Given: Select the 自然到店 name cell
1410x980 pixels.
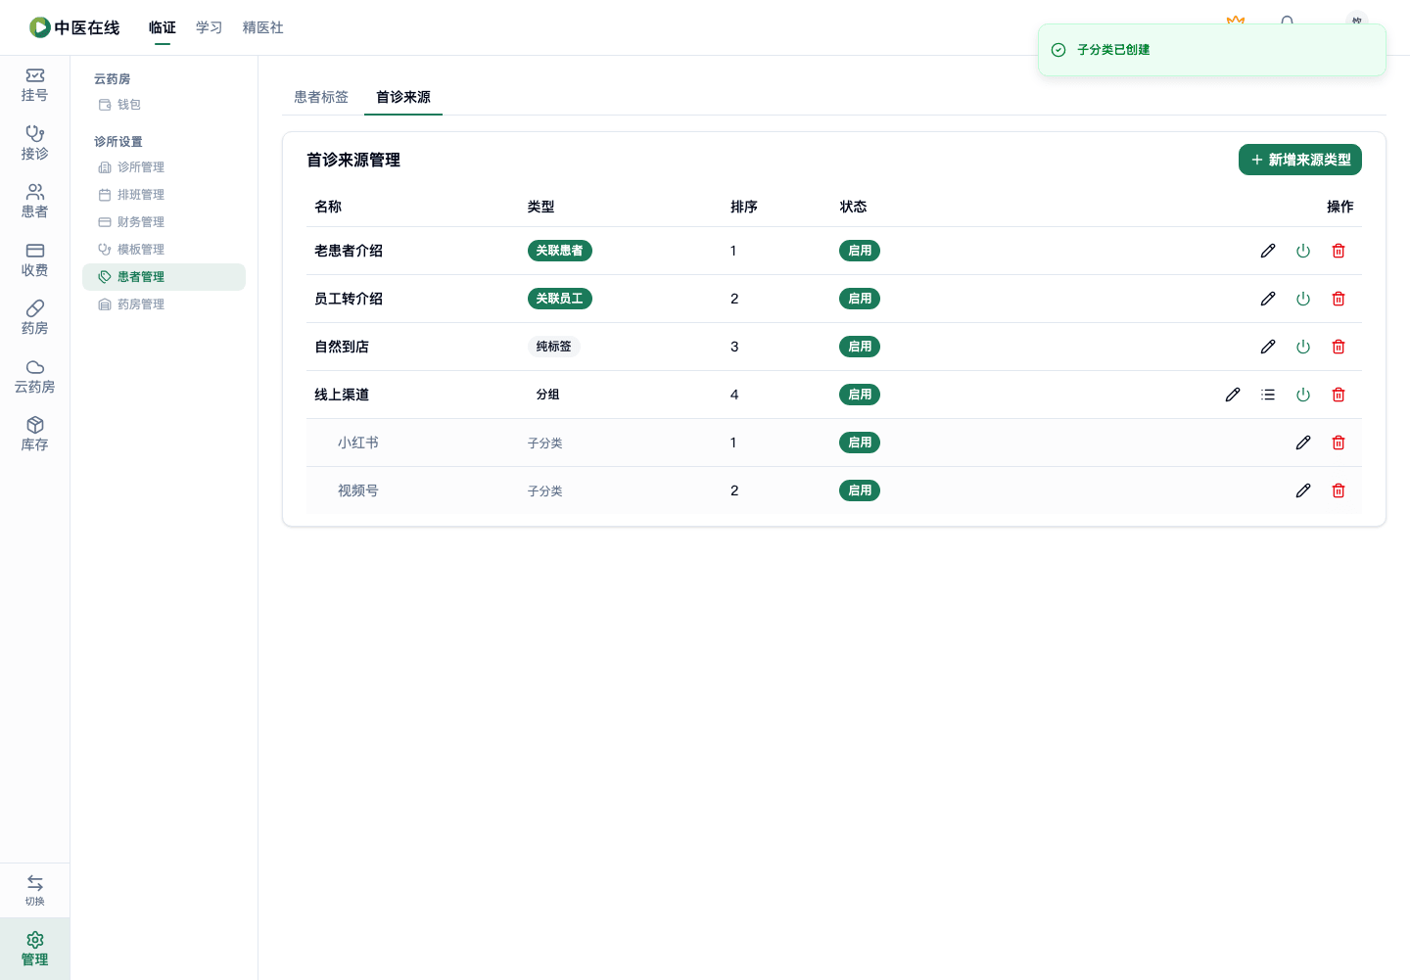Looking at the screenshot, I should (342, 347).
